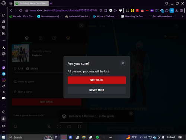This screenshot has height=140, width=186.
Task: Open guide settings gear icon
Action: 79,127
